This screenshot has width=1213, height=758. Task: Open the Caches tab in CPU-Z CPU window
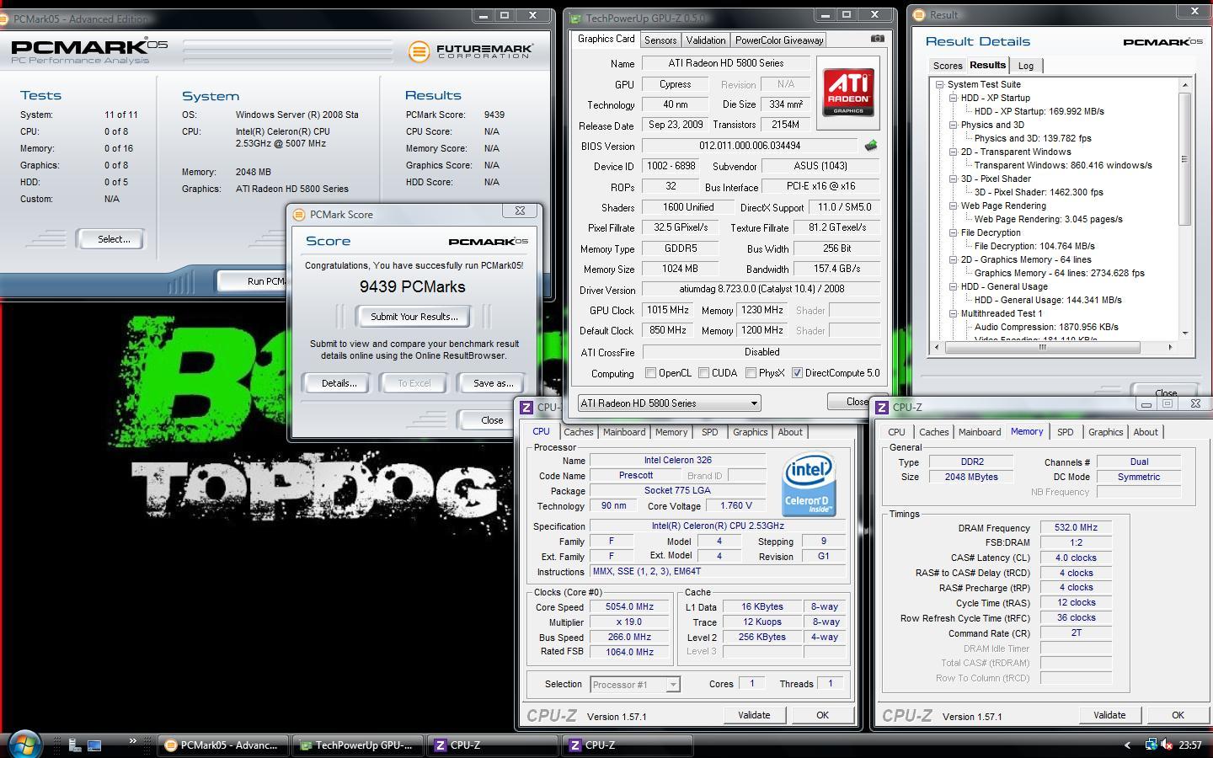pyautogui.click(x=579, y=432)
